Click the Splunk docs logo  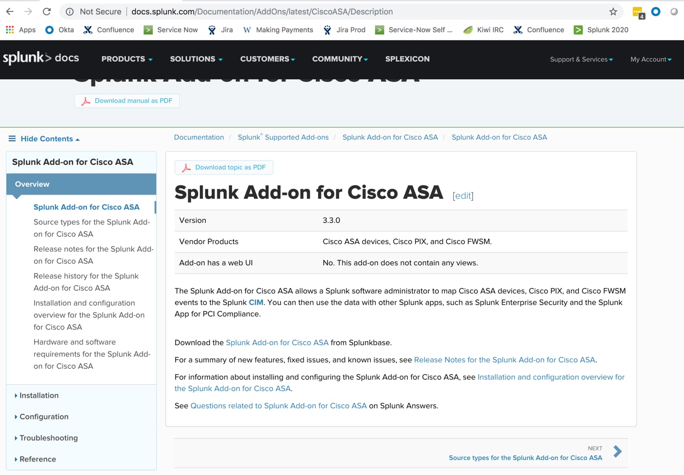click(41, 58)
